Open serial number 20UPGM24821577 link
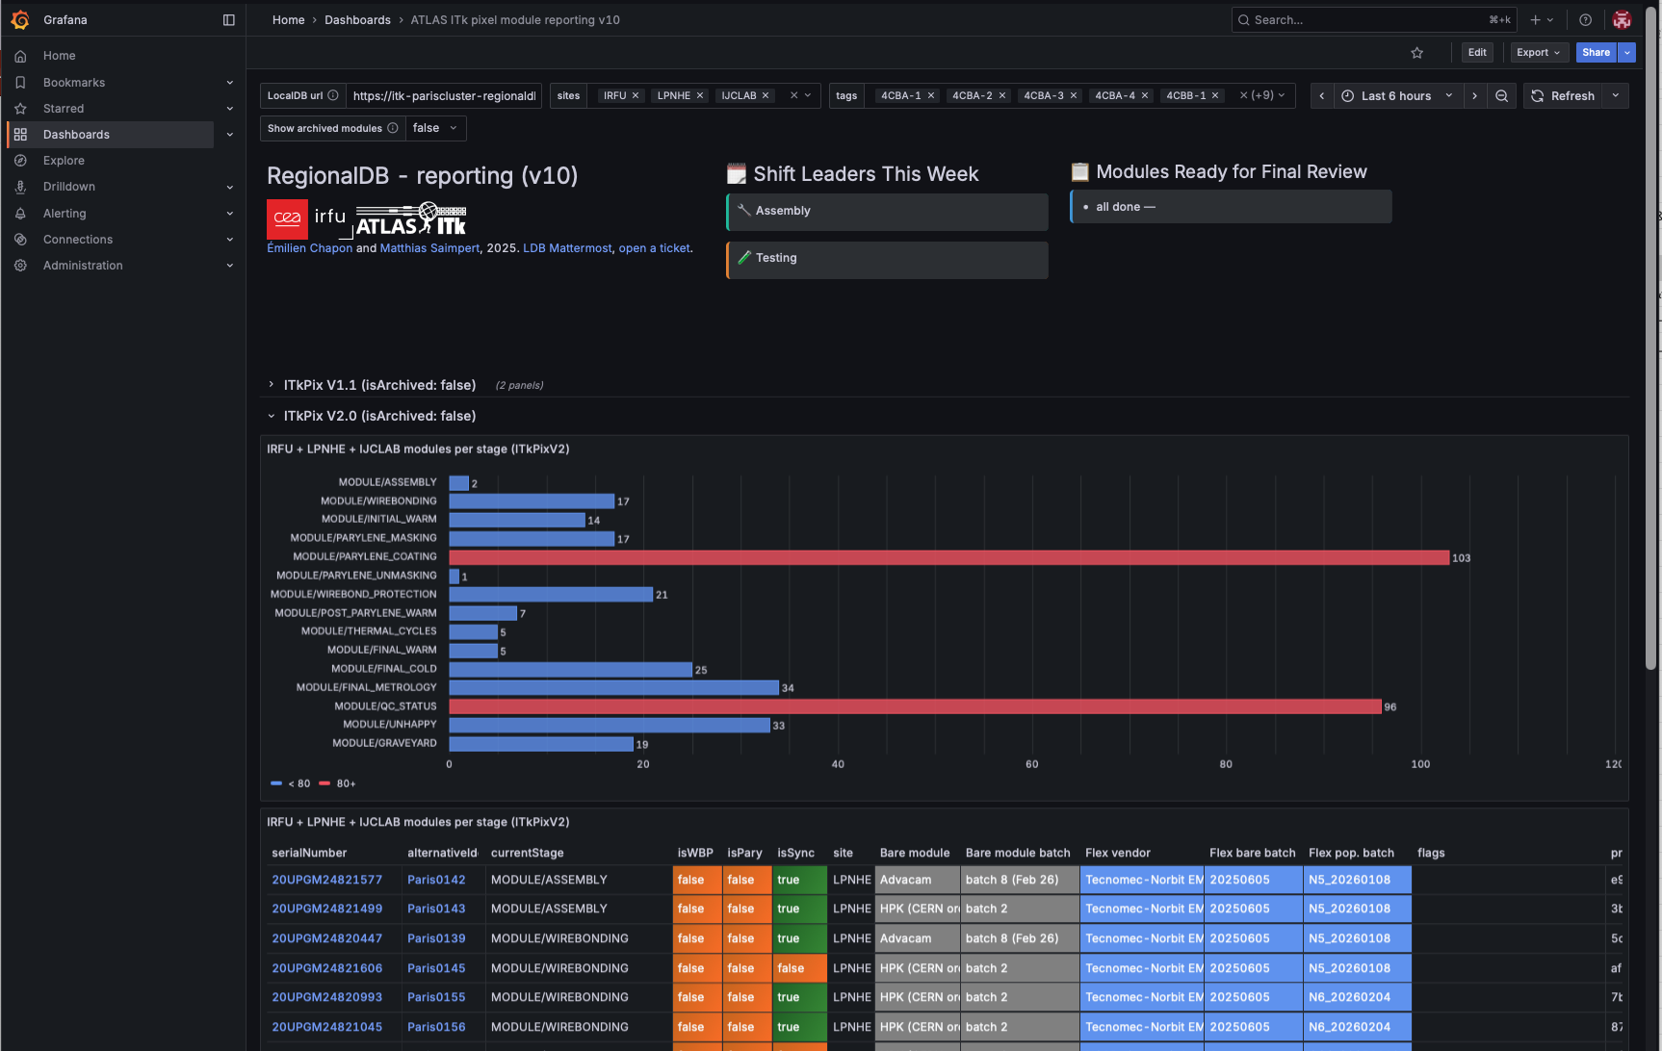1662x1051 pixels. coord(326,880)
